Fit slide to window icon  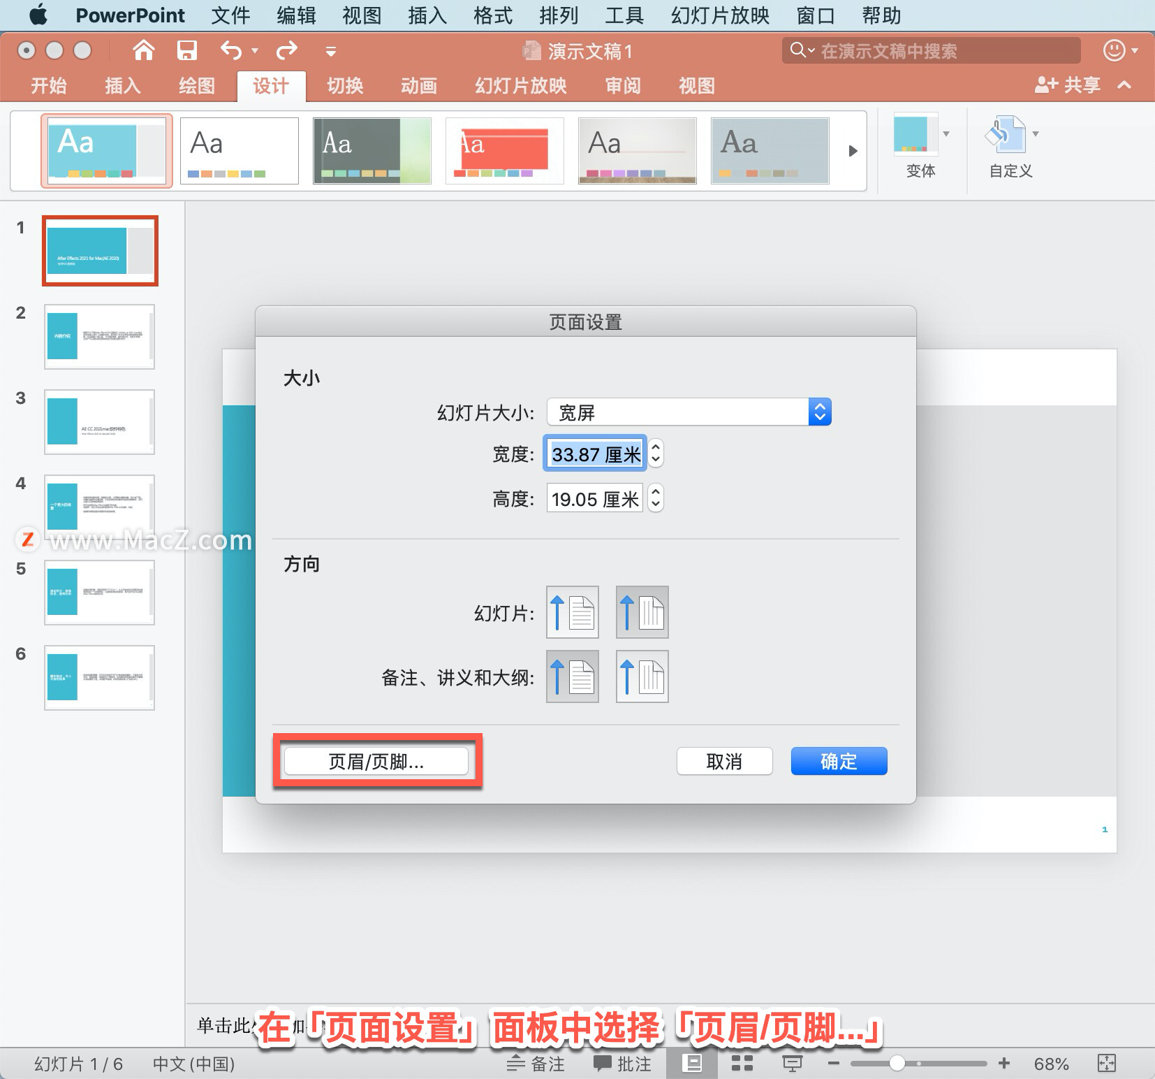tap(1107, 1064)
